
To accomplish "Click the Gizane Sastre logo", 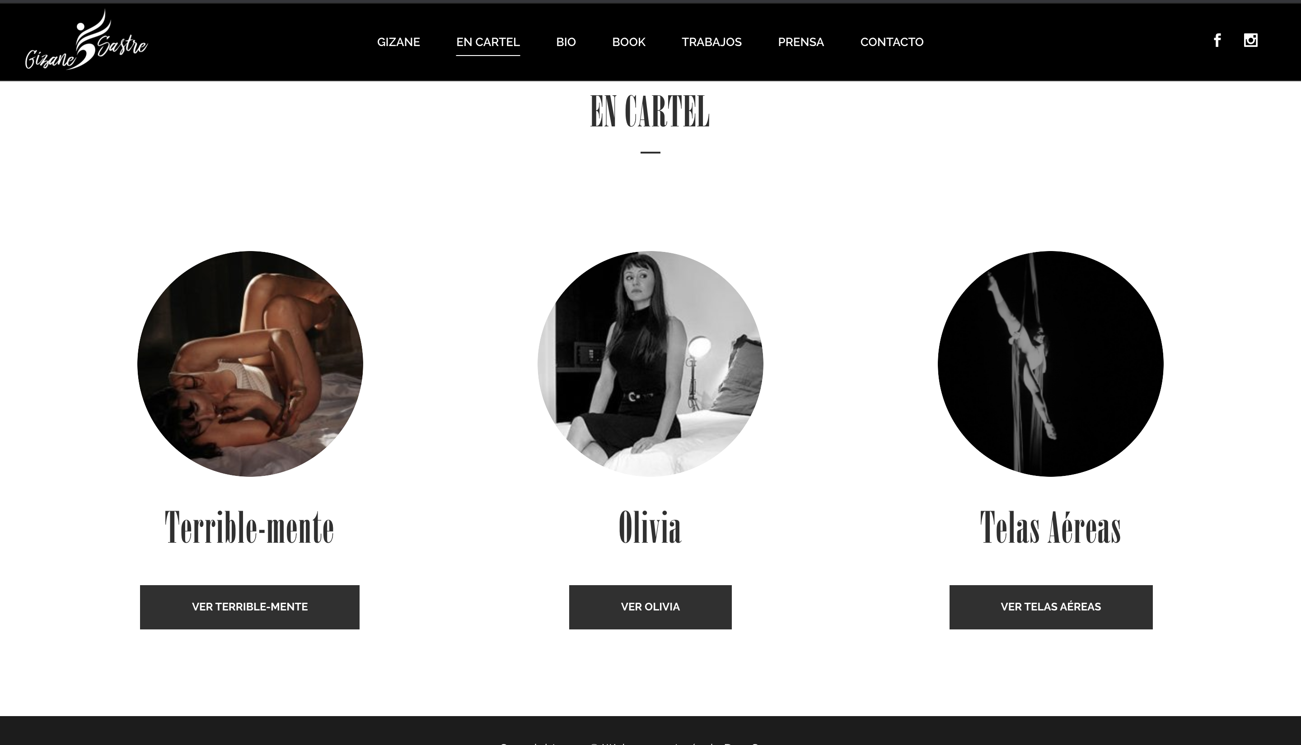I will pos(86,40).
